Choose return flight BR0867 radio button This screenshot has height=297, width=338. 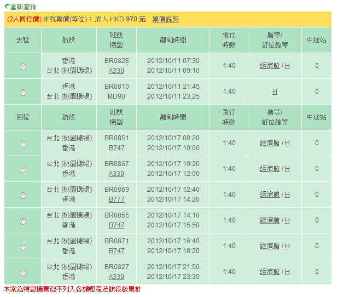[x=22, y=169]
